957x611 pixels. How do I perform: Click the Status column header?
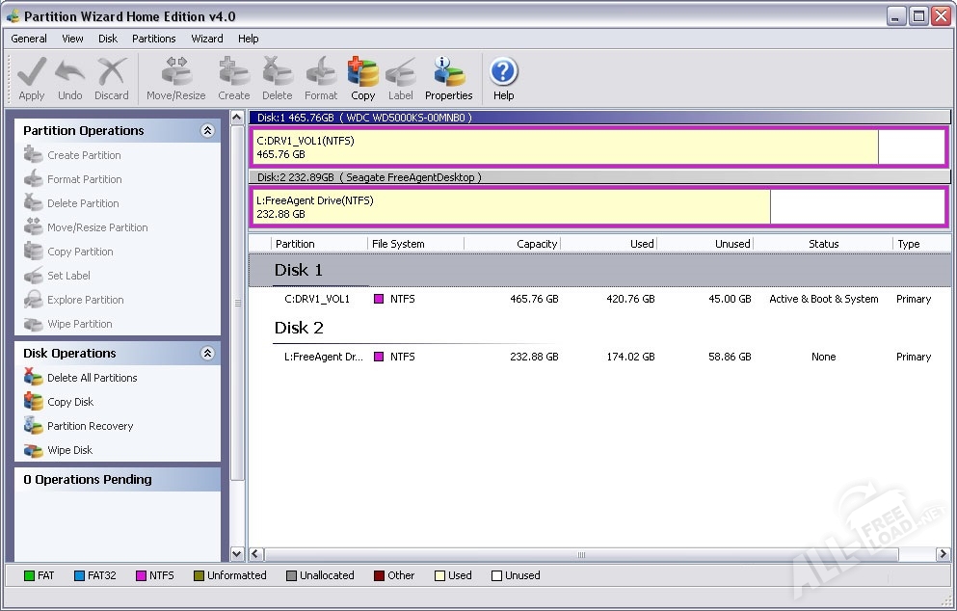point(823,244)
